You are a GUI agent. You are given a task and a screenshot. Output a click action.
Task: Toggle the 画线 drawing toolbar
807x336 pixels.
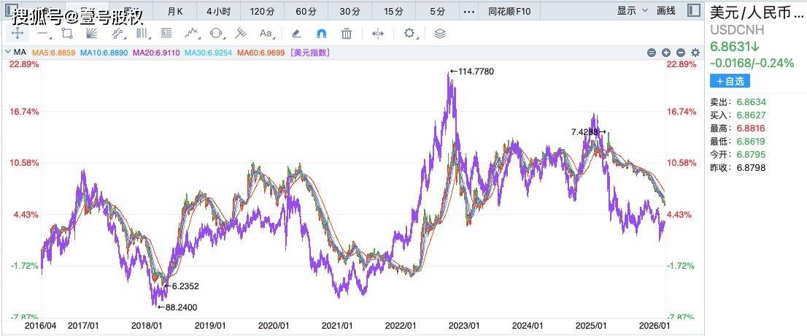tap(665, 11)
